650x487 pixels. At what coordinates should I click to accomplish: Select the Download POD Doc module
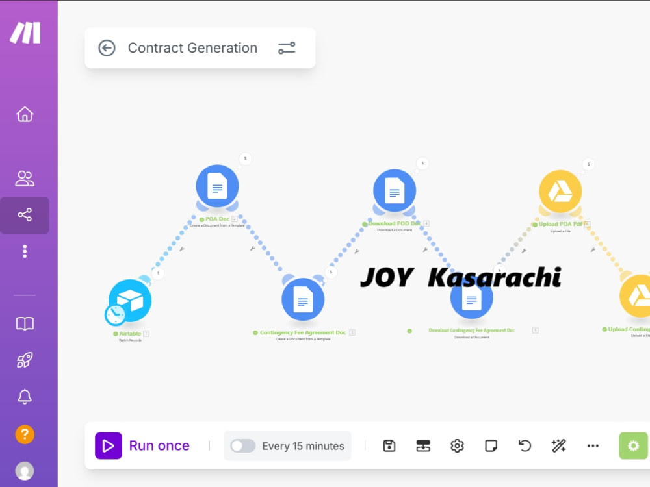click(395, 190)
